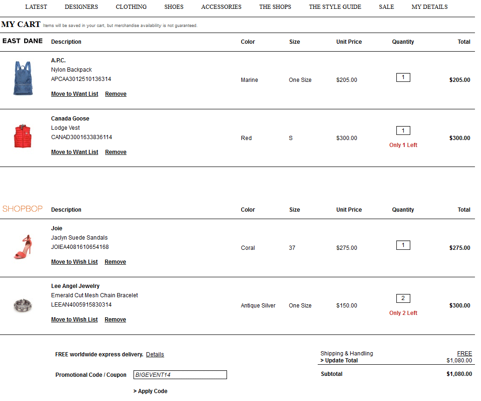View the coral Joie sandals image
The width and height of the screenshot is (481, 401).
[x=23, y=247]
